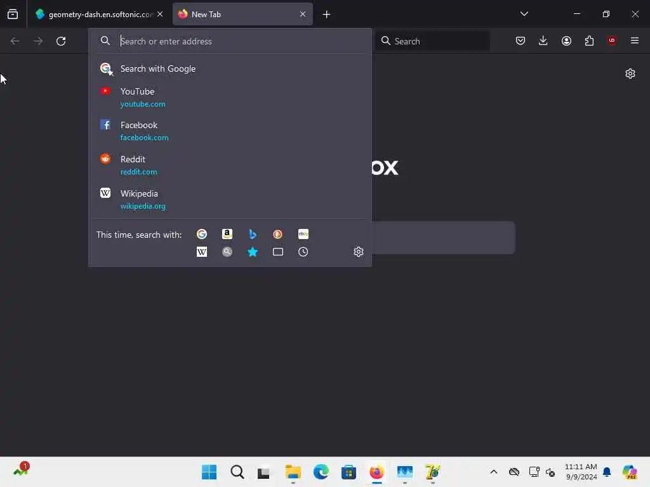650x487 pixels.
Task: Open Wikipedia suggestion row
Action: click(230, 200)
